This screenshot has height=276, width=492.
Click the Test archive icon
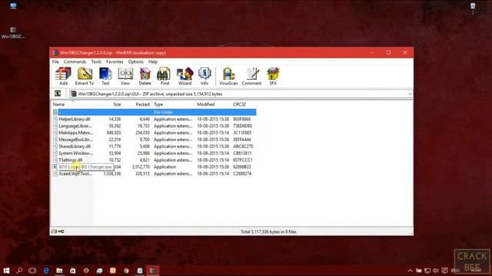coord(105,77)
